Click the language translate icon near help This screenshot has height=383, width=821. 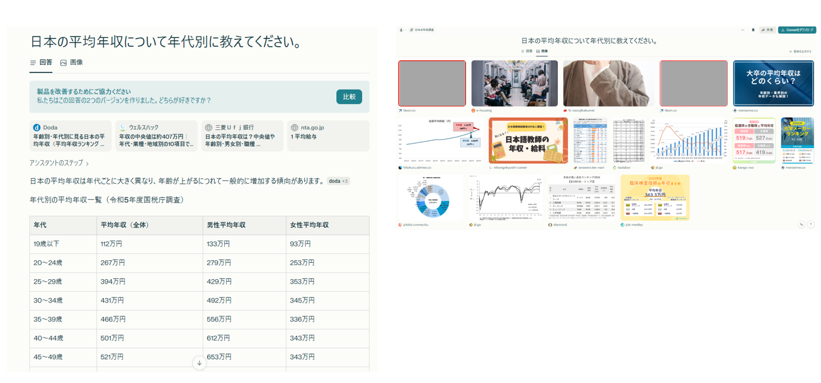coord(801,224)
